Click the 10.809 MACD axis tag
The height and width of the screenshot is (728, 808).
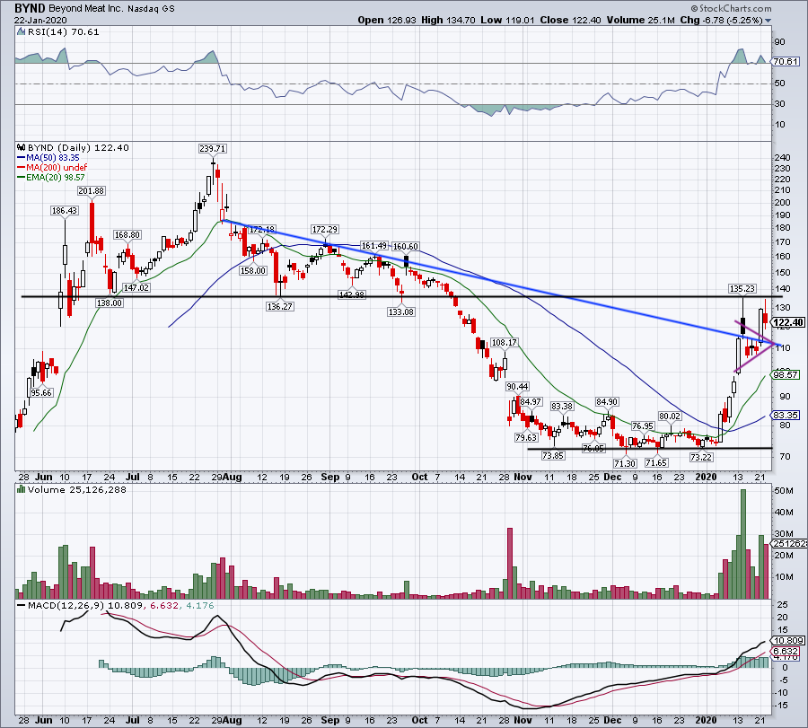tap(788, 640)
